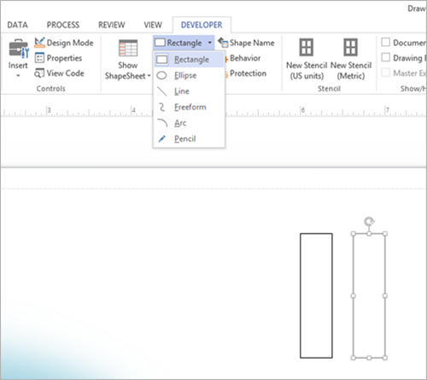Click the top-right selection handle of shape
The width and height of the screenshot is (427, 380).
(385, 234)
